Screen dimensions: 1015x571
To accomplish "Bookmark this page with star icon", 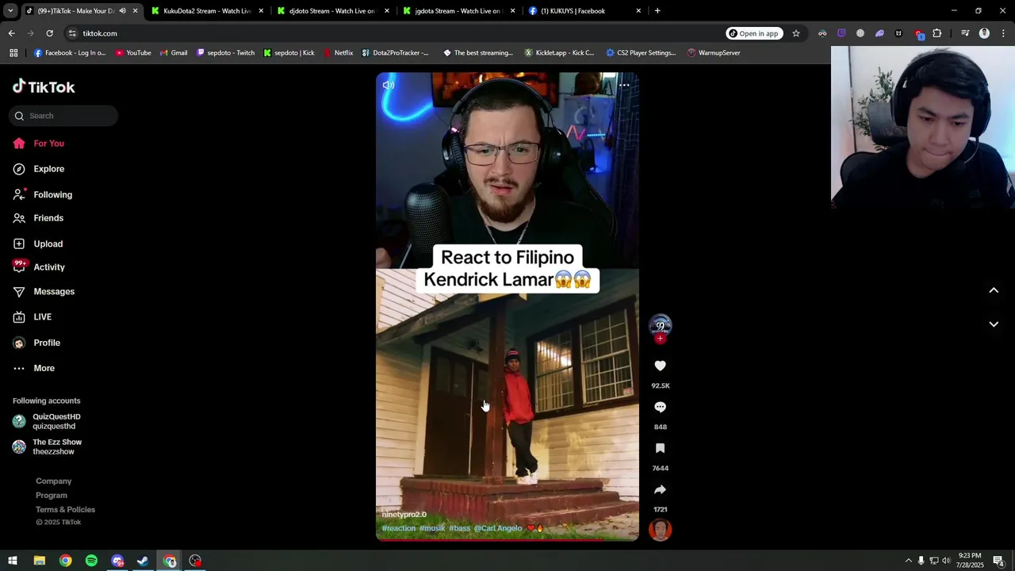I will 796,33.
